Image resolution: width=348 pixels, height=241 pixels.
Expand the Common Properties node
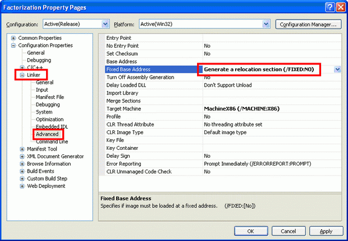point(13,38)
